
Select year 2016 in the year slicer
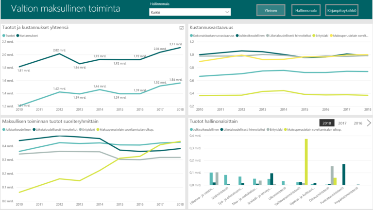pos(358,123)
